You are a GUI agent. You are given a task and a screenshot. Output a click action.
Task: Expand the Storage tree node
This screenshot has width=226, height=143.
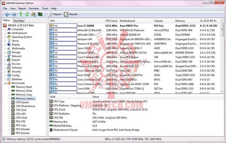click(x=5, y=52)
